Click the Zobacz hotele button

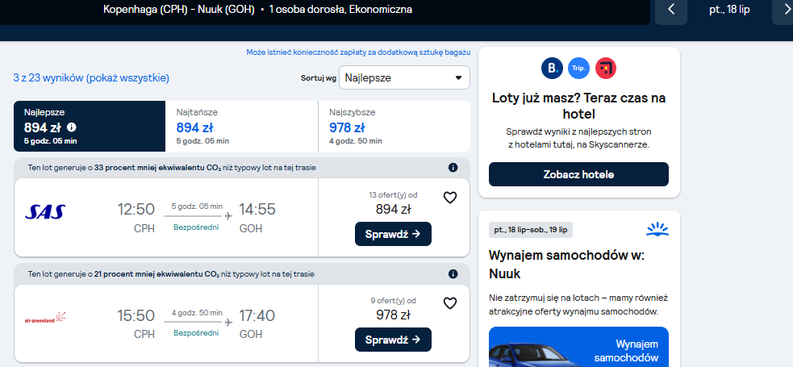[578, 174]
